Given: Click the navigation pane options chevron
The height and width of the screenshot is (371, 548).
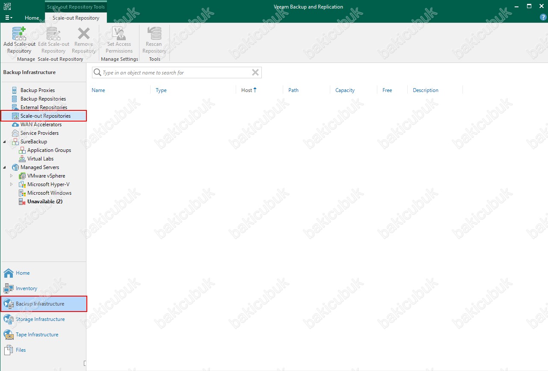Looking at the screenshot, I should pos(85,364).
